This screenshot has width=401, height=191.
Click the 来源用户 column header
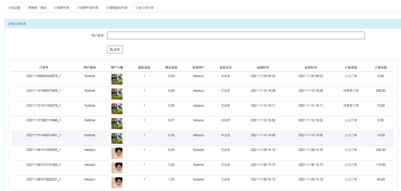click(198, 67)
